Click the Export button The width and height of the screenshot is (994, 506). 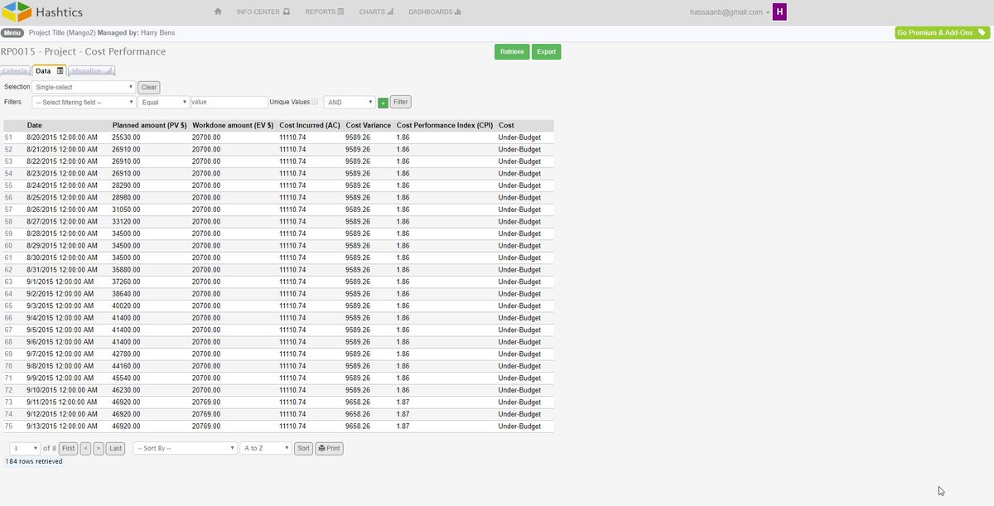pos(546,51)
